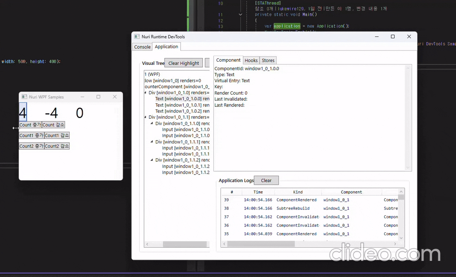This screenshot has height=277, width=456.
Task: Click the highlighted 4 counter text in samples window
Action: pos(23,112)
